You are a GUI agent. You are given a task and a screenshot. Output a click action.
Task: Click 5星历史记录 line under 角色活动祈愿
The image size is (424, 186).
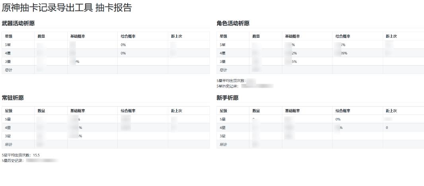[x=245, y=86]
